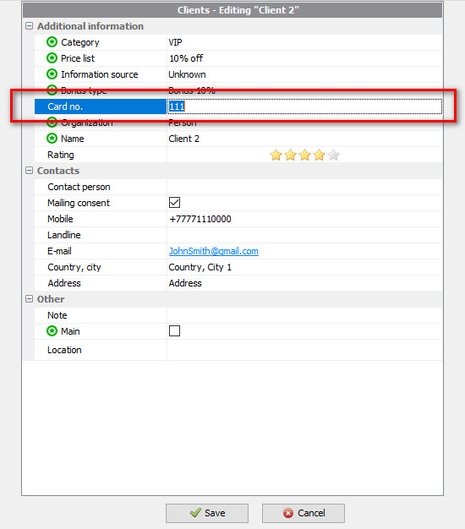
Task: Click the red X icon on Cancel
Action: (x=288, y=513)
